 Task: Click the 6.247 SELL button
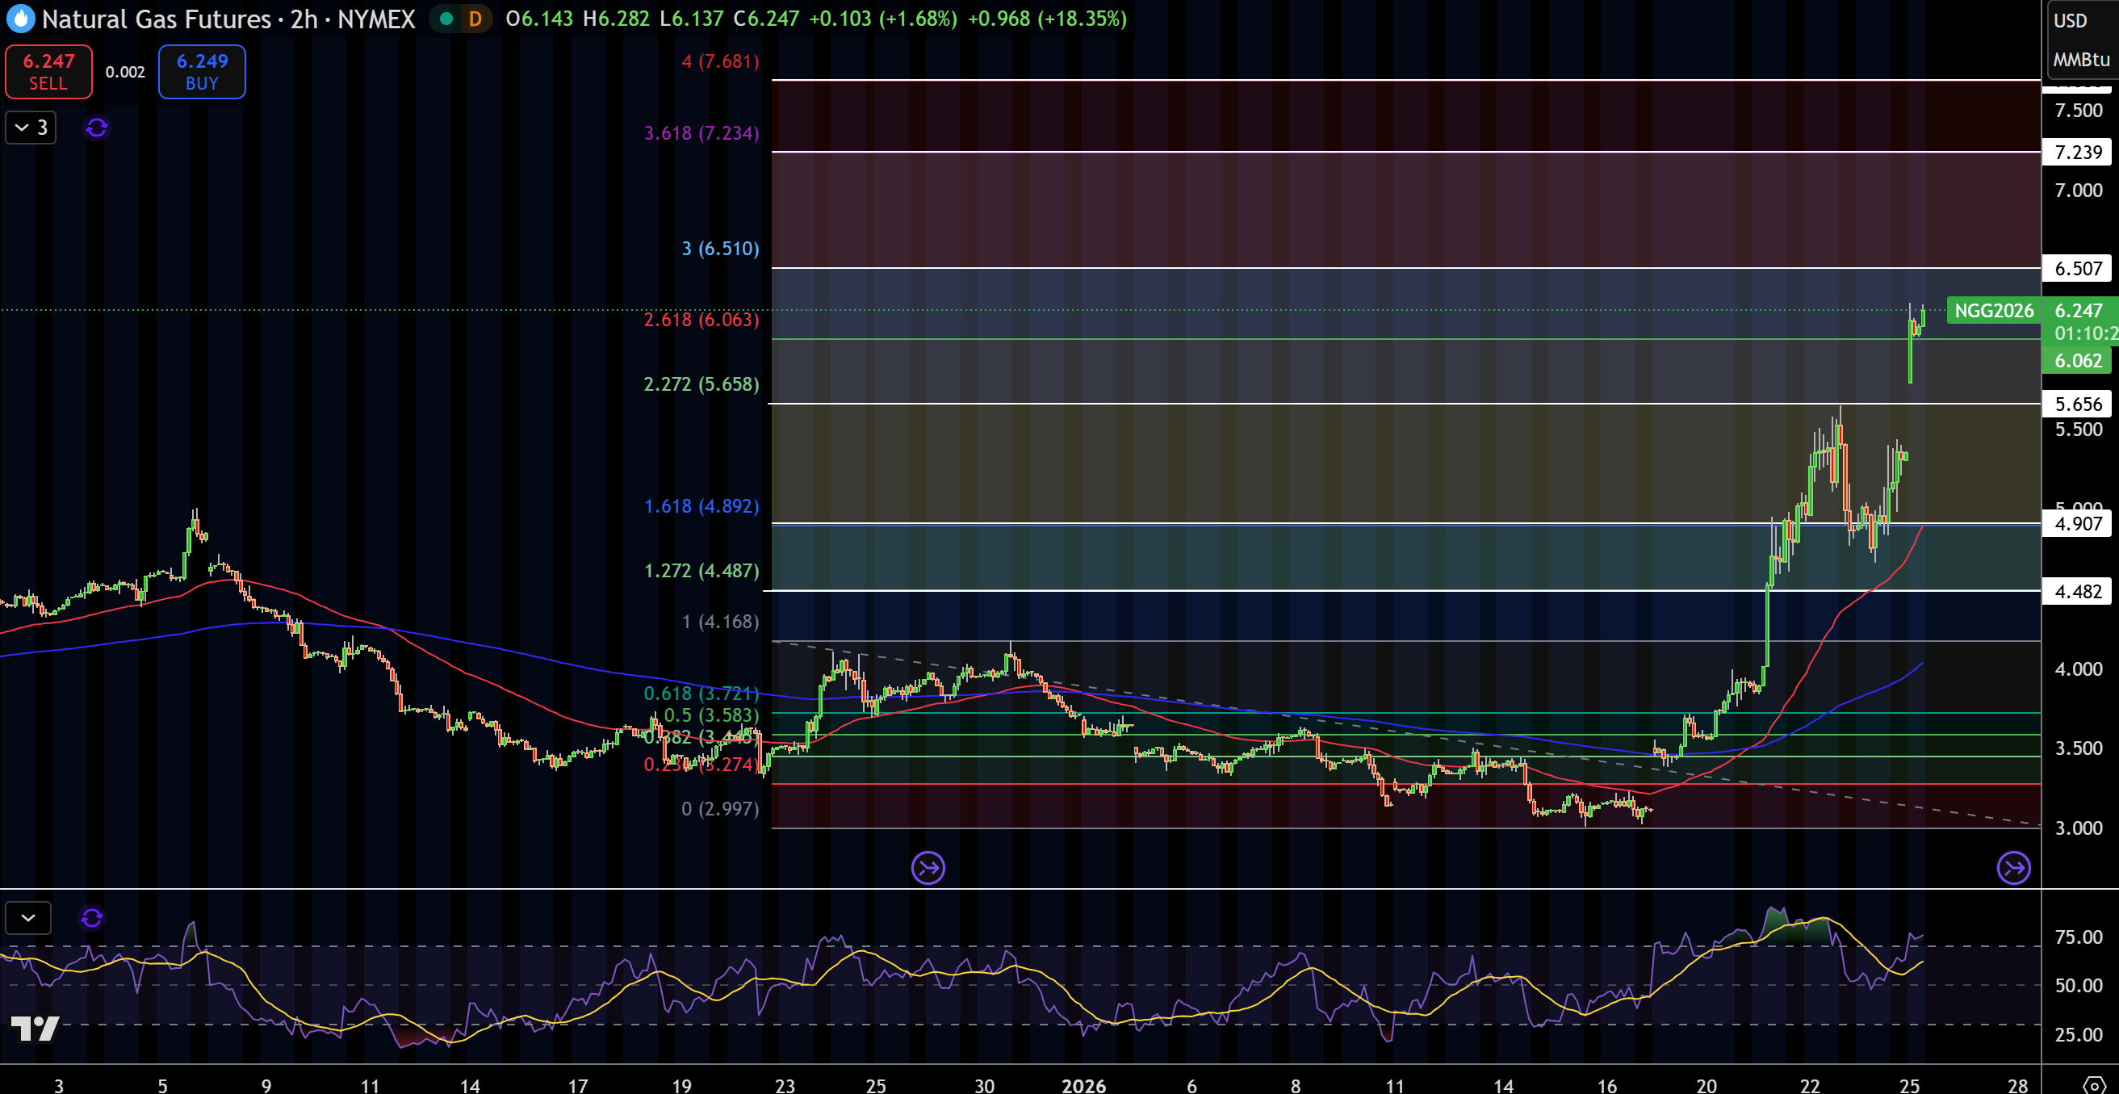pyautogui.click(x=48, y=72)
